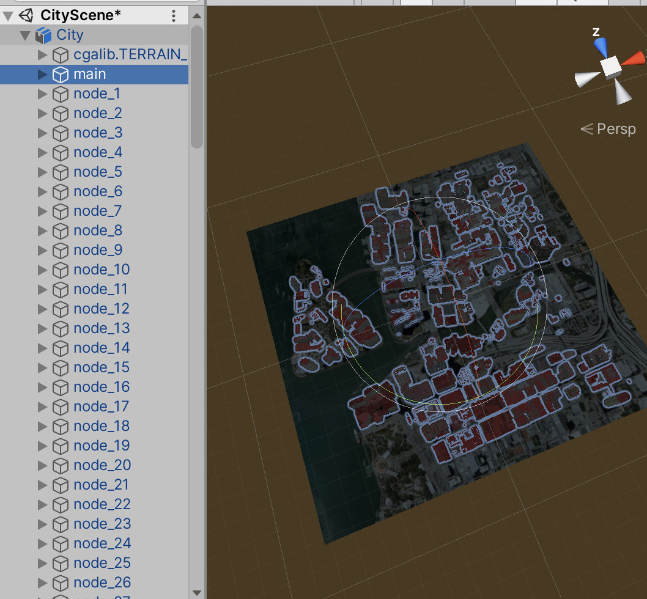Expand the main object children
The height and width of the screenshot is (599, 647).
(x=42, y=75)
